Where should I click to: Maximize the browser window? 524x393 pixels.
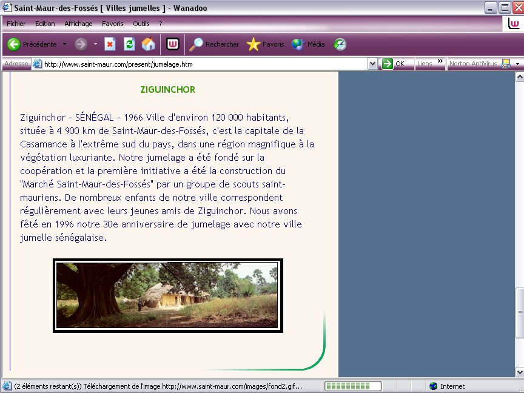505,8
